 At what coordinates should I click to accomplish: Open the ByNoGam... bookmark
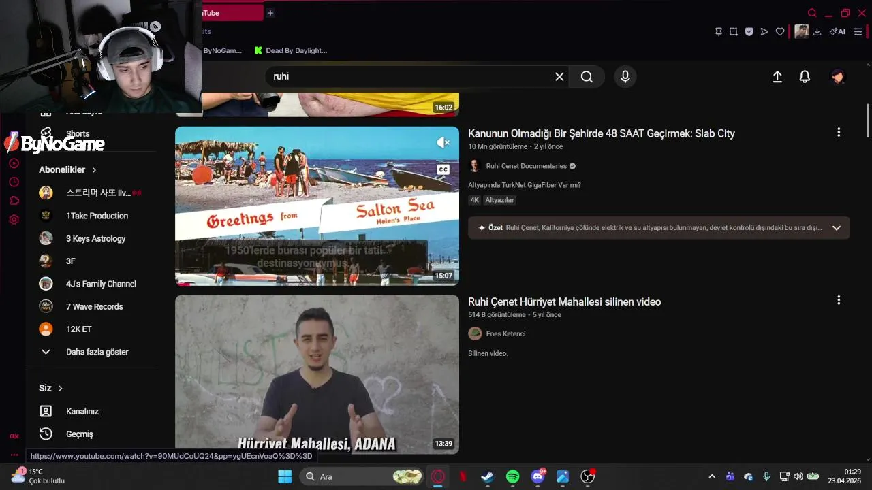[222, 50]
